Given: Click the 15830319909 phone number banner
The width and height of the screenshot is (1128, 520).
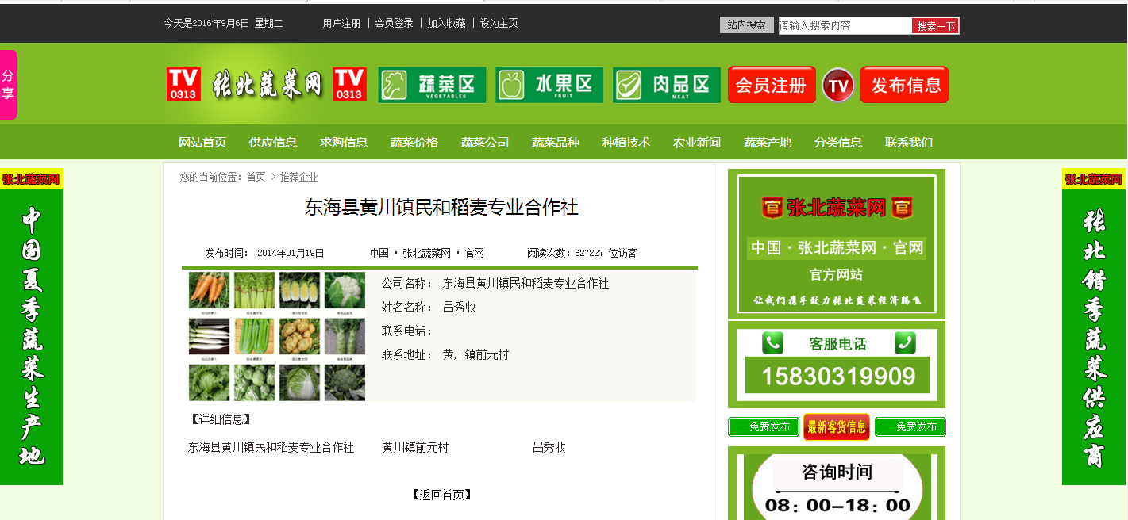Looking at the screenshot, I should coord(837,376).
